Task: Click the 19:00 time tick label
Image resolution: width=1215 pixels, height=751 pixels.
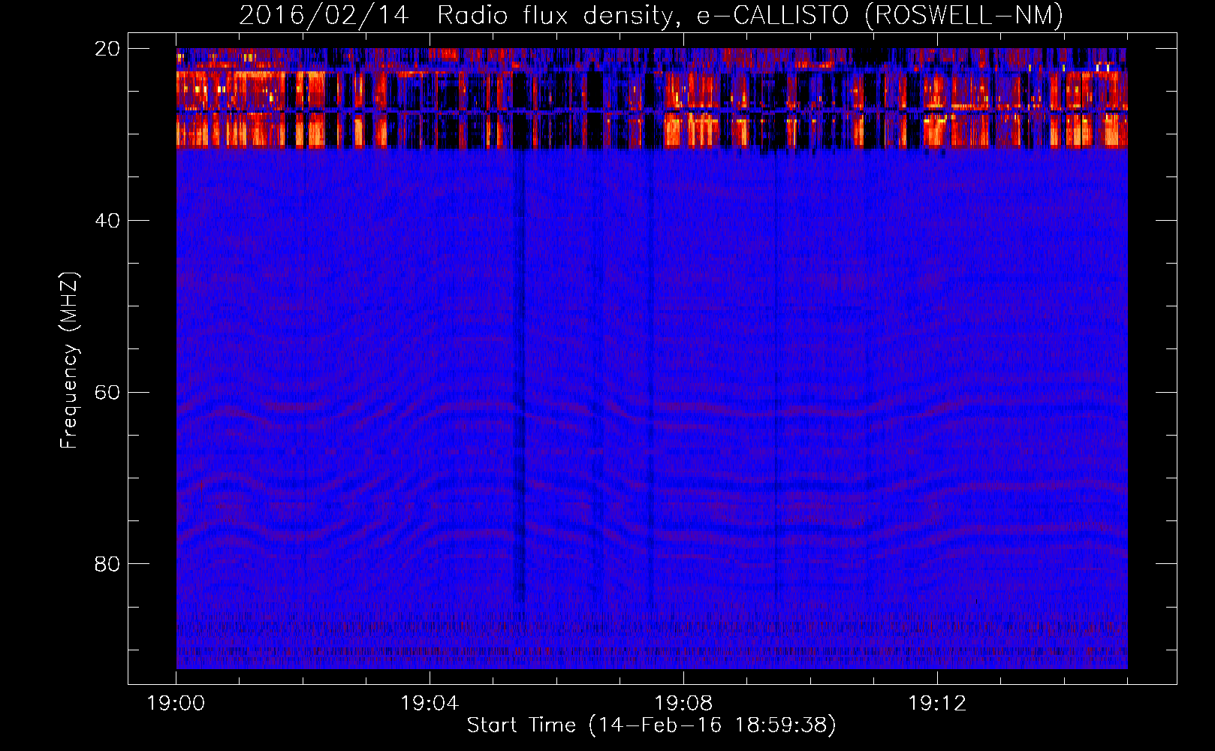Action: tap(176, 704)
